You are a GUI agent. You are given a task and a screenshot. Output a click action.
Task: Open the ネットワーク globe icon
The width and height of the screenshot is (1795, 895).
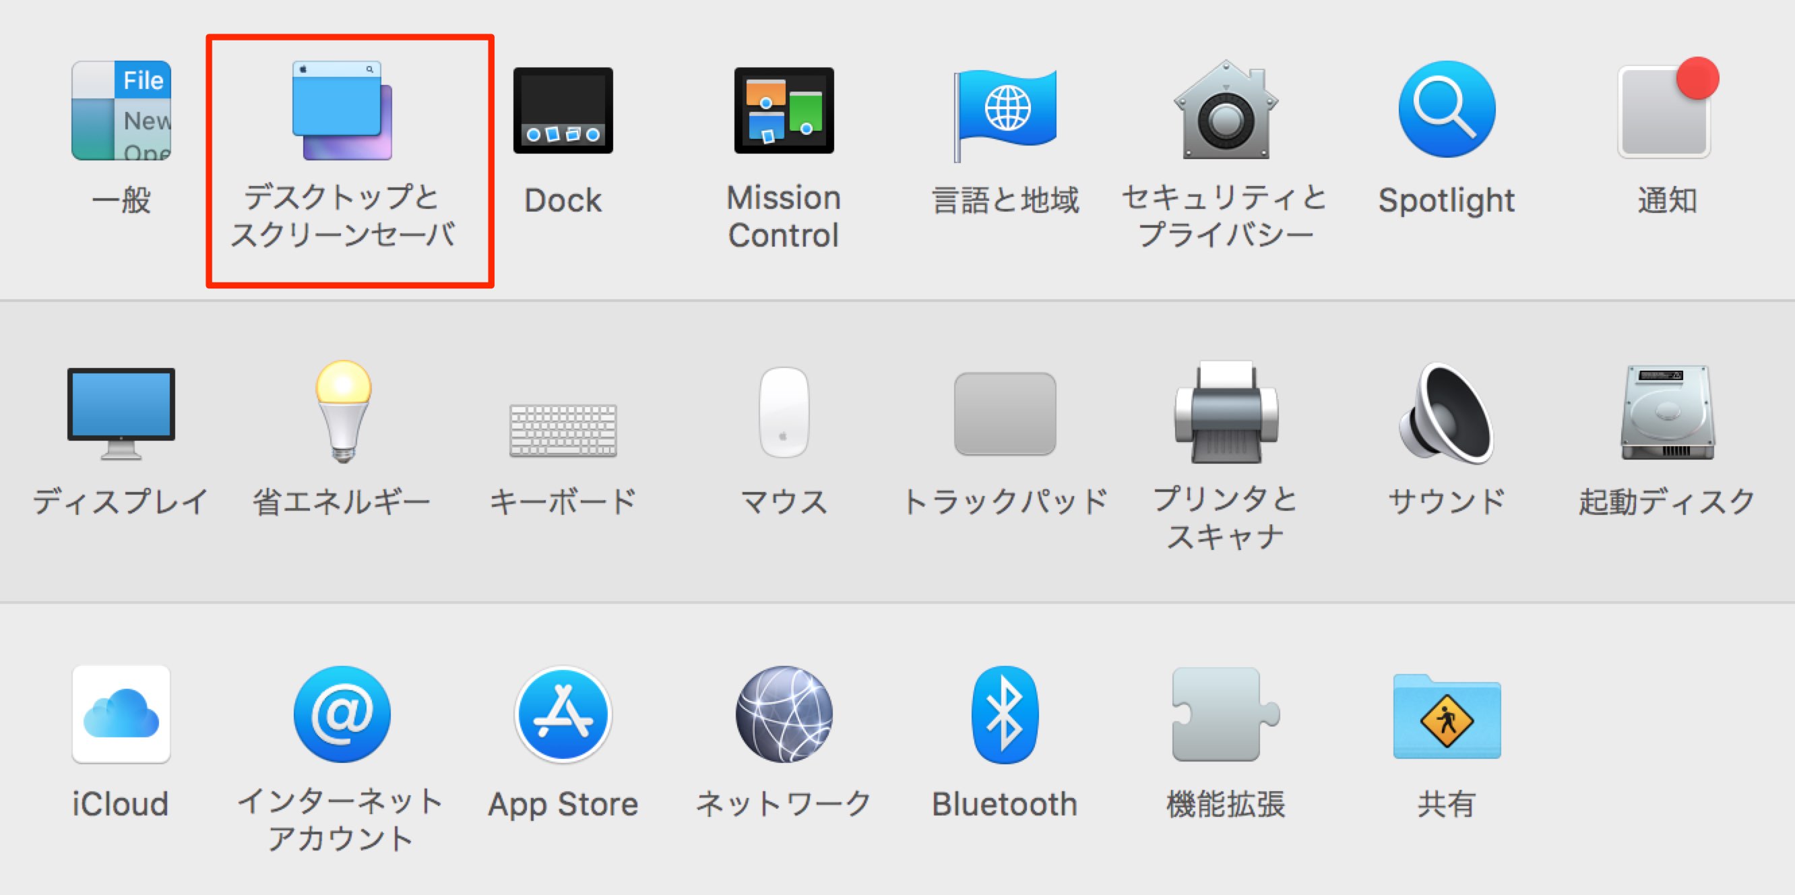pos(784,714)
